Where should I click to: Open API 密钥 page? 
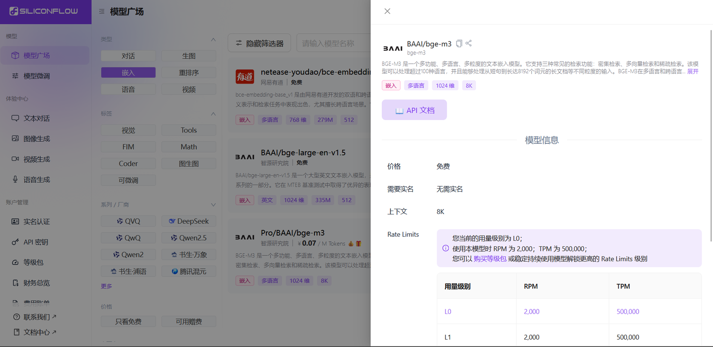click(x=45, y=242)
